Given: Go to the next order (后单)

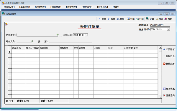Looking at the screenshot, I should tap(112, 19).
